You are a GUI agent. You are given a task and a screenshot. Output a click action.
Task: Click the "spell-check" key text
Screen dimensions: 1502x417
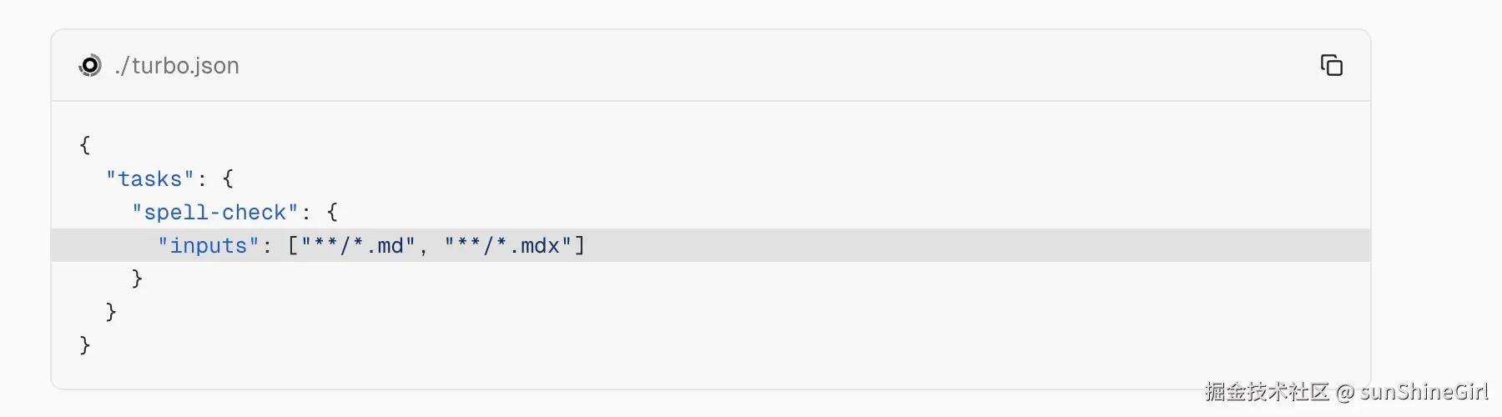(x=215, y=213)
